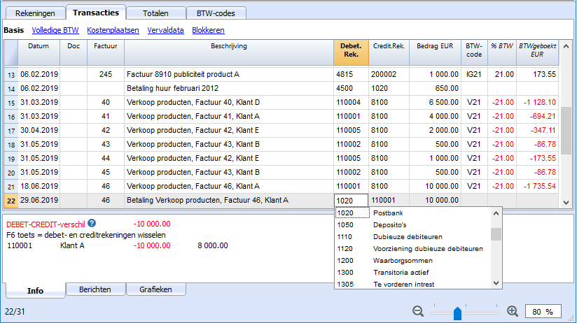Select the Grafieken tab
The height and width of the screenshot is (323, 577).
click(x=155, y=289)
